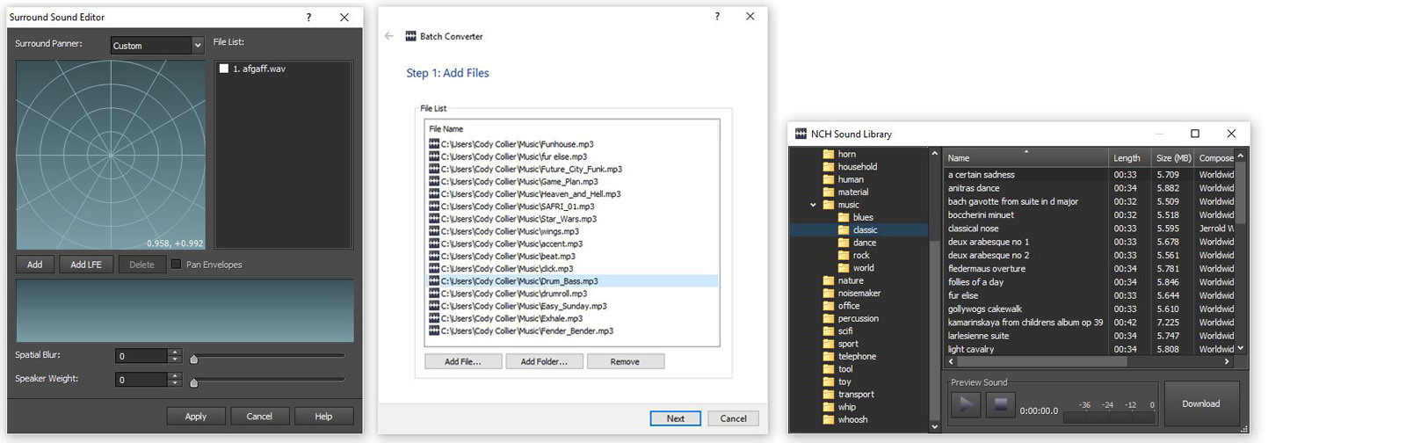Cancel the Batch Converter wizard
1406x443 pixels.
tap(733, 418)
